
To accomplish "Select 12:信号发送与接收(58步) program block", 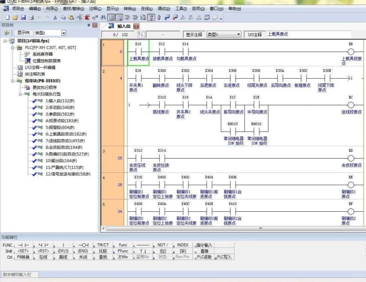I will tap(68, 174).
